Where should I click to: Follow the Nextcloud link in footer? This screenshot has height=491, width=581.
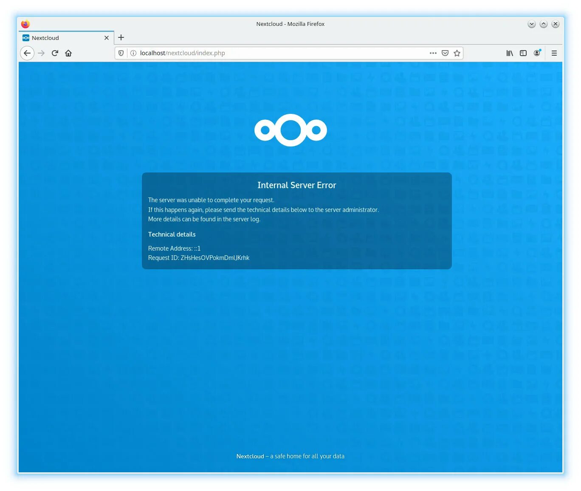click(250, 456)
